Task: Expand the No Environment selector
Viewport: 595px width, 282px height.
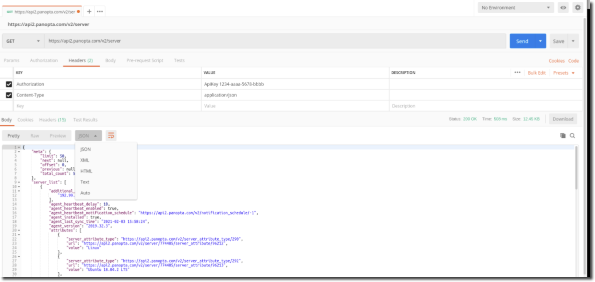Action: click(x=515, y=7)
